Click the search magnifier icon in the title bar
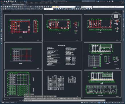The image size is (125, 104). 96,1
